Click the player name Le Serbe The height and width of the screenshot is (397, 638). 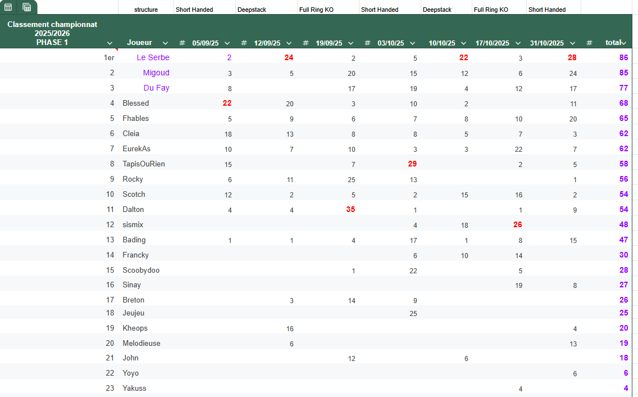(x=153, y=57)
